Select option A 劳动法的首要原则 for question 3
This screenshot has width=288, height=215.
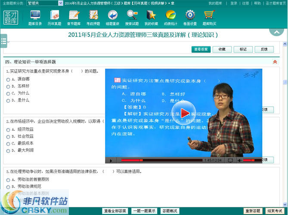coord(8,180)
